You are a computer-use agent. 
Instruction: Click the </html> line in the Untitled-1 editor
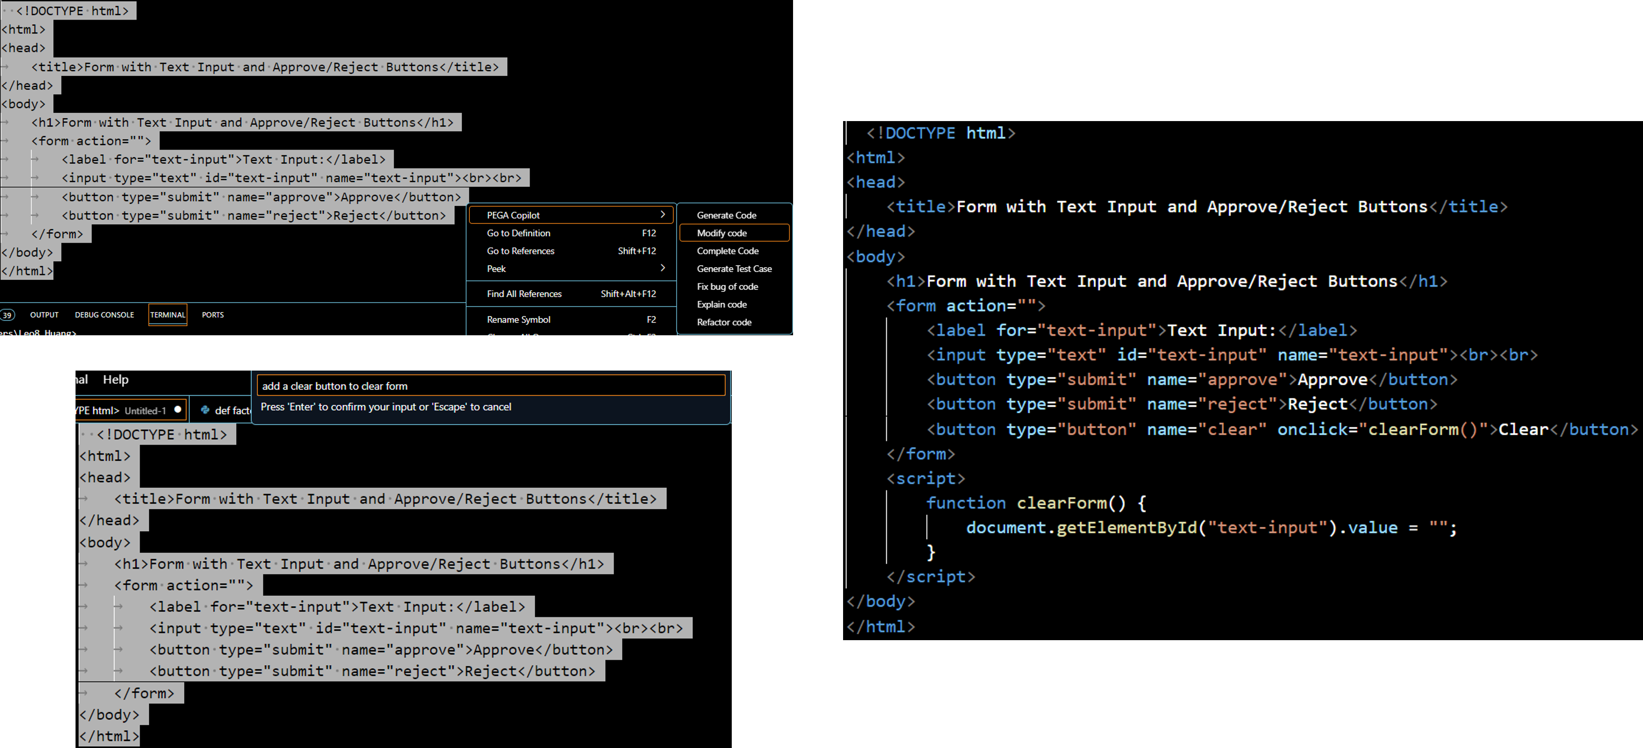tap(109, 736)
